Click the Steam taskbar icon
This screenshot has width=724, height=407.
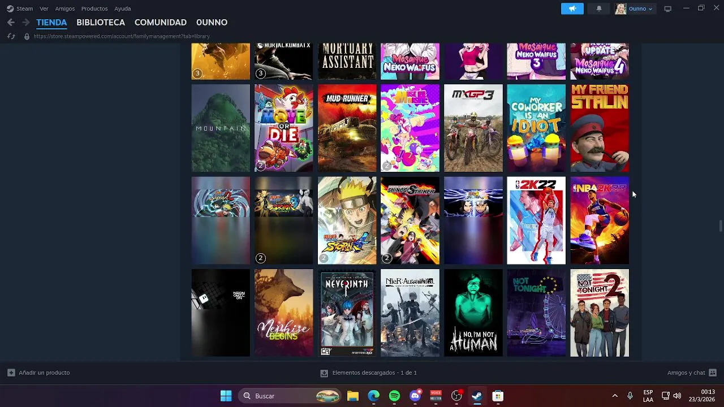tap(477, 396)
